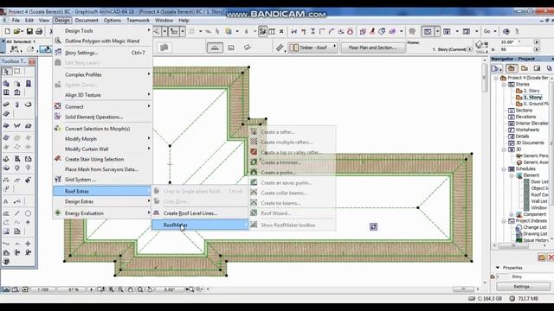Select the RoofMaker submenu entry
554x311 pixels.
coord(200,225)
